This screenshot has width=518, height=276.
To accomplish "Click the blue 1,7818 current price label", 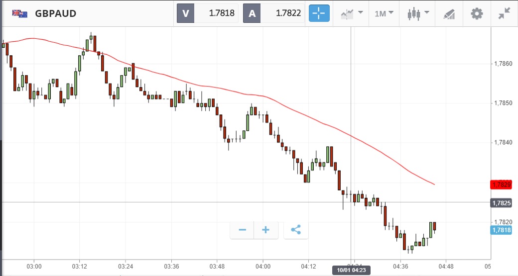I will pyautogui.click(x=501, y=230).
